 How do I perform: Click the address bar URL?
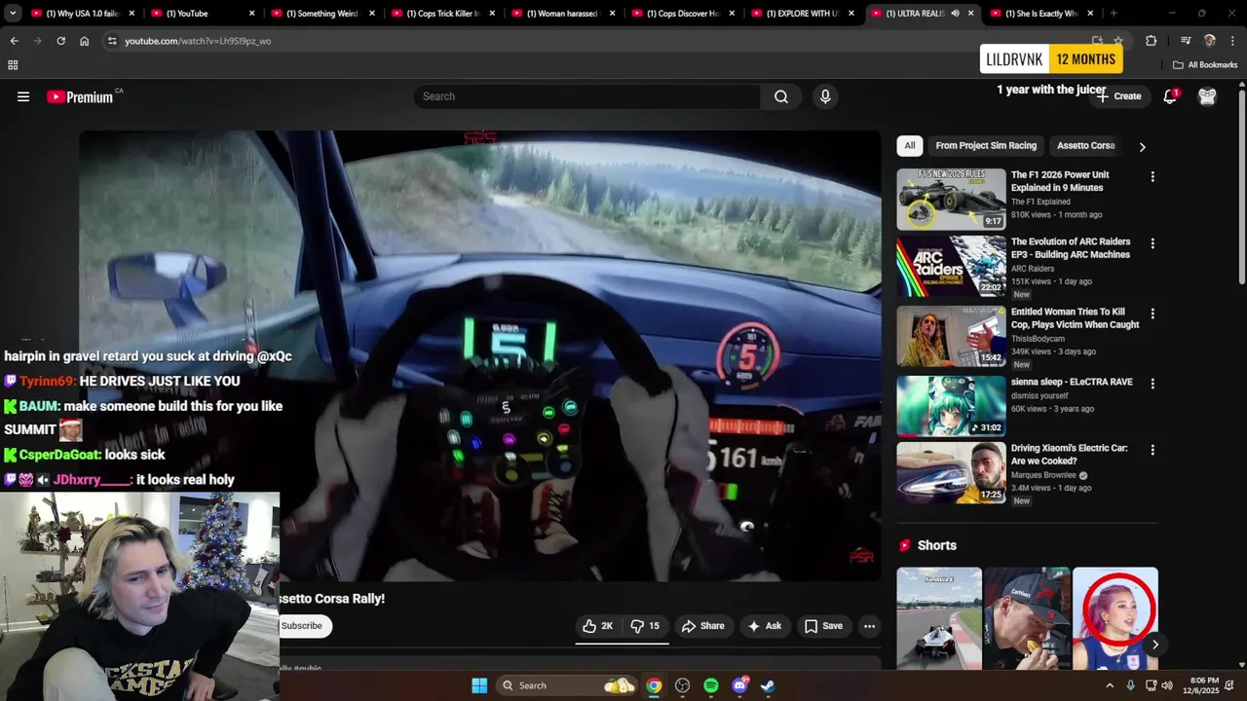click(x=198, y=41)
